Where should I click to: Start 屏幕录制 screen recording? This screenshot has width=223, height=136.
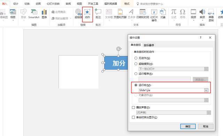pyautogui.click(x=211, y=15)
